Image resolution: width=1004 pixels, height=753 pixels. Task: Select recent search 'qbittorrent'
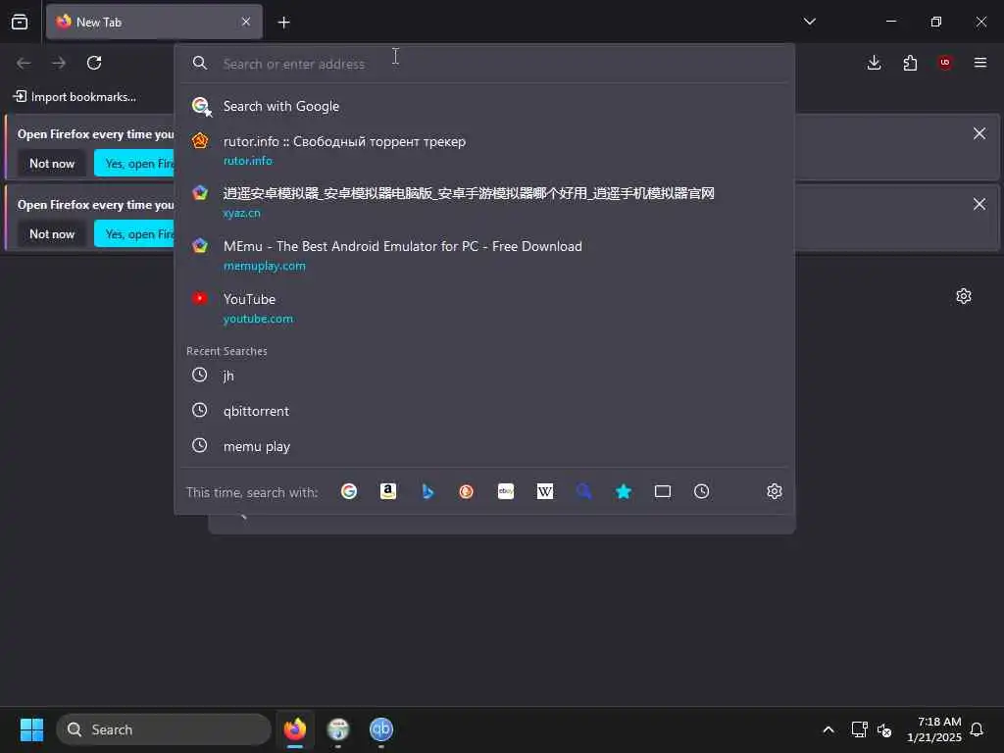tap(484, 411)
